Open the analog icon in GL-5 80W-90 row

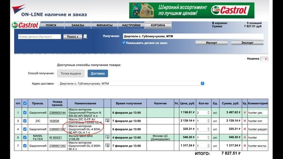coord(107,145)
